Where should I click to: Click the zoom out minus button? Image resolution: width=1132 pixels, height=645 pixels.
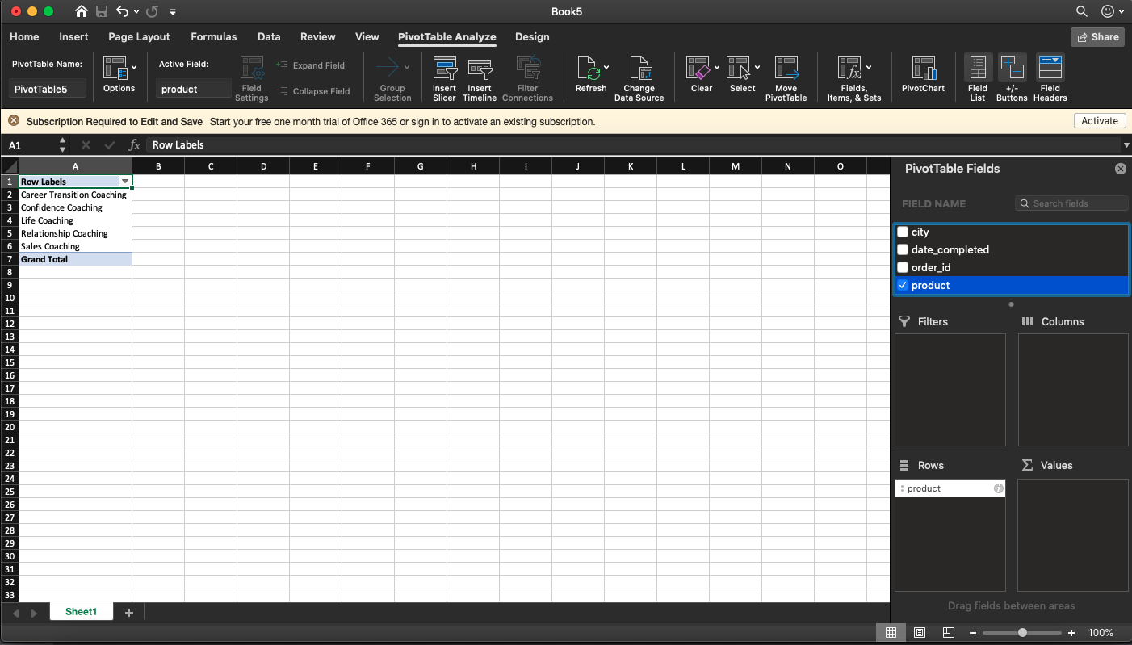click(x=974, y=633)
